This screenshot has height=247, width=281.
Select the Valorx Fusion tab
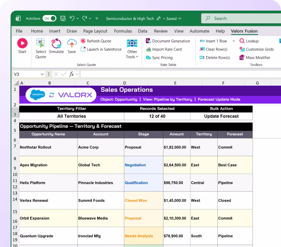pos(244,31)
